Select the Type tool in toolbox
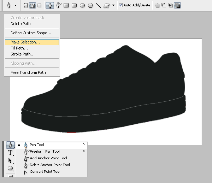Screen dimensions: 212x183 point(10,153)
